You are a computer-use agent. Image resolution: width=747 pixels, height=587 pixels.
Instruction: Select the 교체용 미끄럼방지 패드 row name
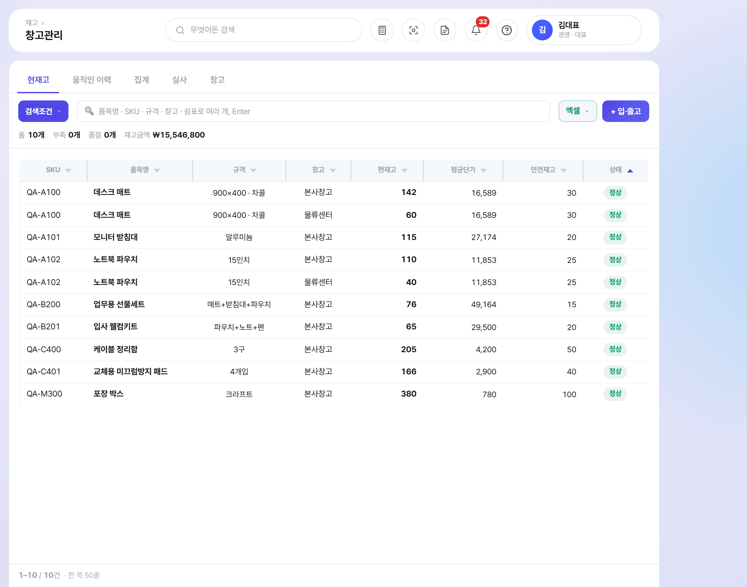[x=130, y=371]
